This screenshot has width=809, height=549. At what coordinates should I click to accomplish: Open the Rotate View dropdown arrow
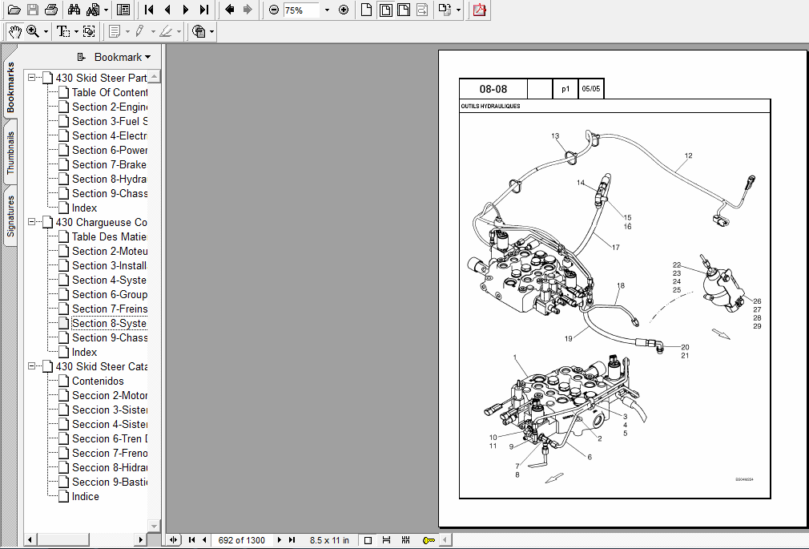tap(458, 10)
